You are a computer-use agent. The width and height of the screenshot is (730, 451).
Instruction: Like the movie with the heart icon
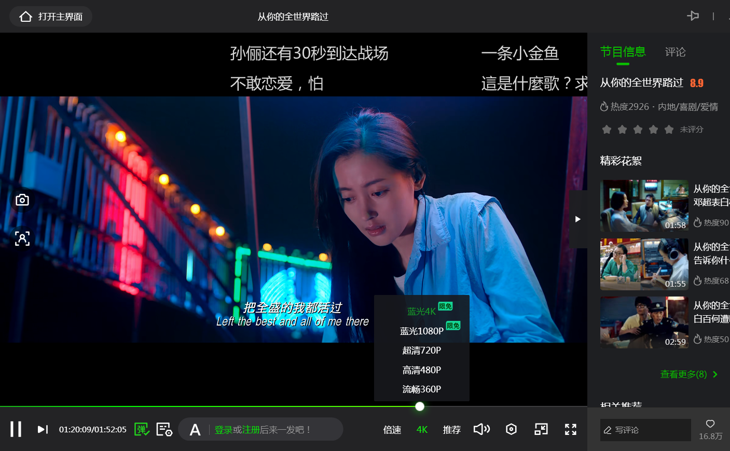[x=710, y=424]
